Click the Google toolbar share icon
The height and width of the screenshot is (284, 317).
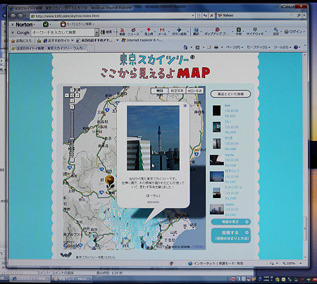pos(239,32)
